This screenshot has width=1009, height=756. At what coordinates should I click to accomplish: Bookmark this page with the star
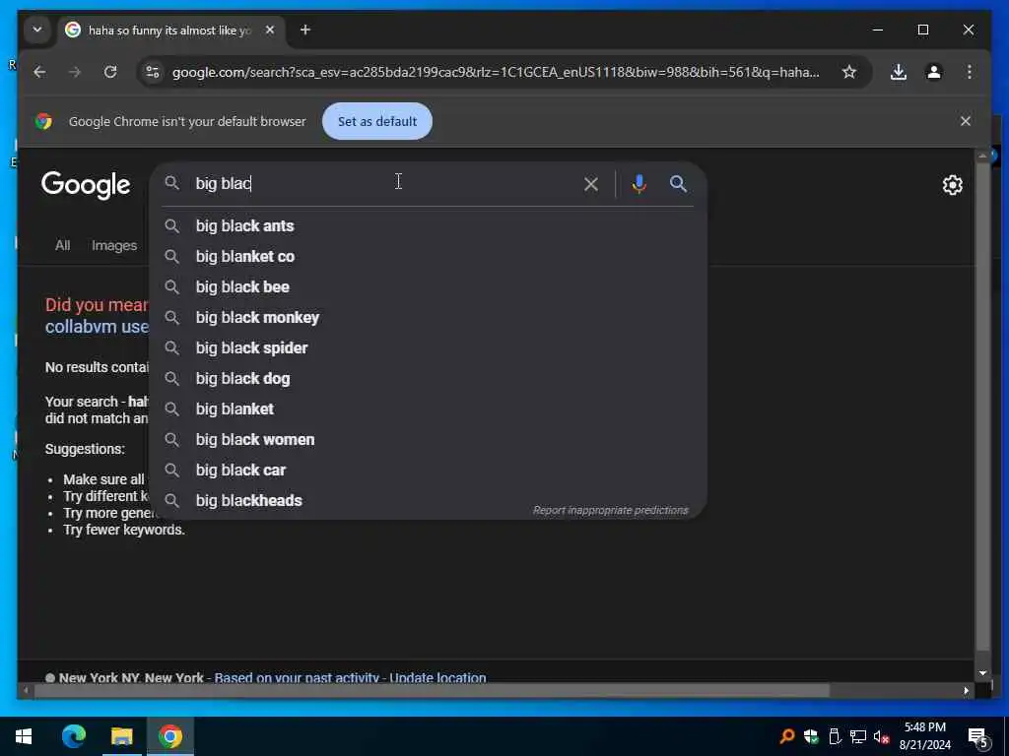click(848, 72)
